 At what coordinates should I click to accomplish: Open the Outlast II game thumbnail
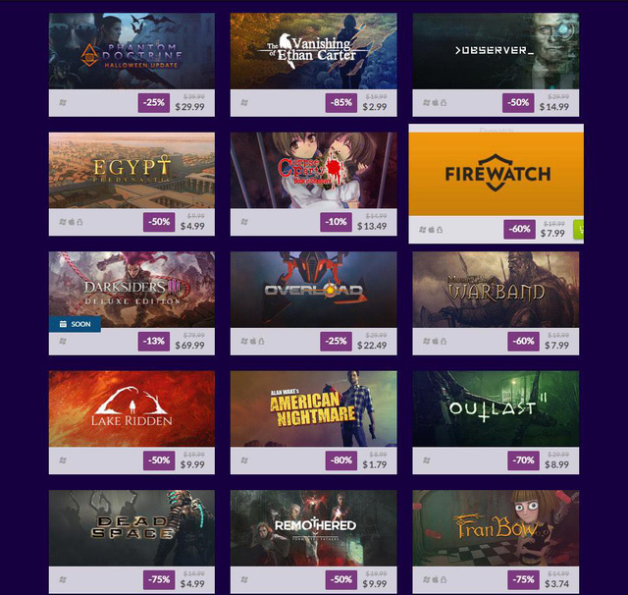click(x=496, y=408)
